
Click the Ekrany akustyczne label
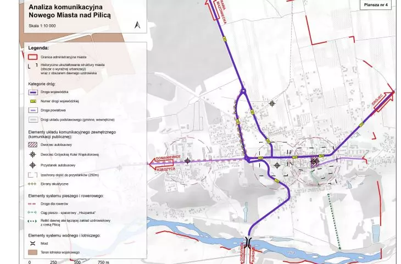click(54, 184)
